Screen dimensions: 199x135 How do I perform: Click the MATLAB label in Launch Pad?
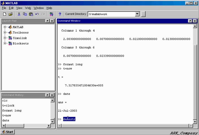click(x=18, y=27)
